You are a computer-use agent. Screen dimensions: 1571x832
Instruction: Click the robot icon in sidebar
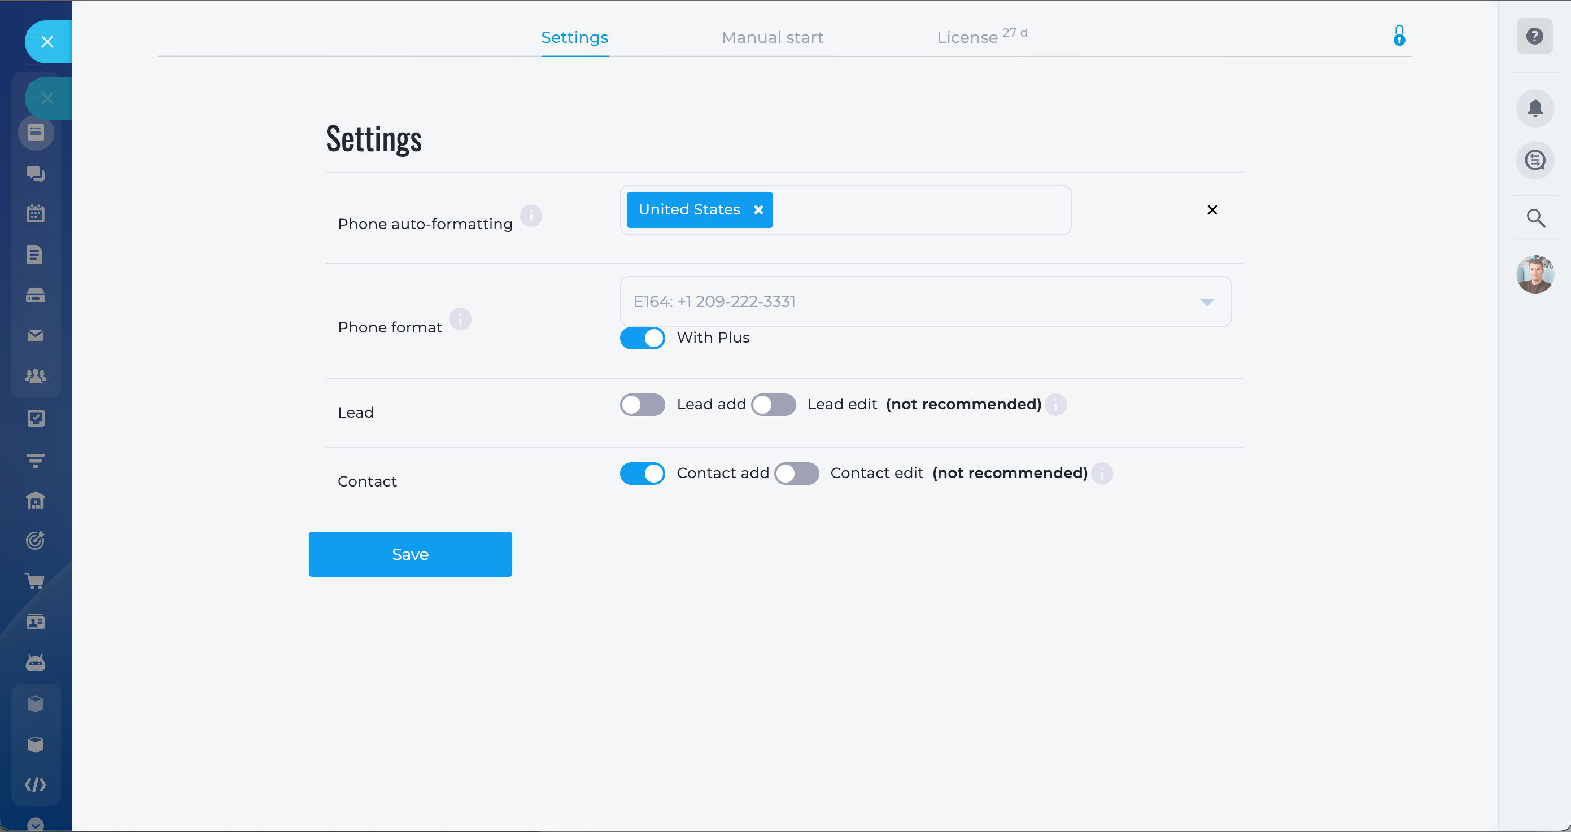(x=36, y=663)
